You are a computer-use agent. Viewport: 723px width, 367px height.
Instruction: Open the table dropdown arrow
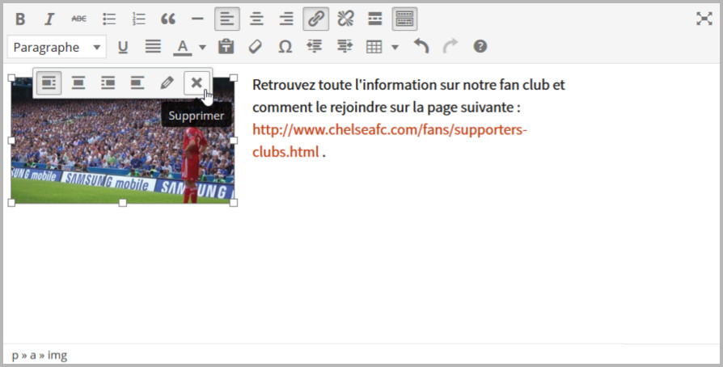click(x=395, y=47)
